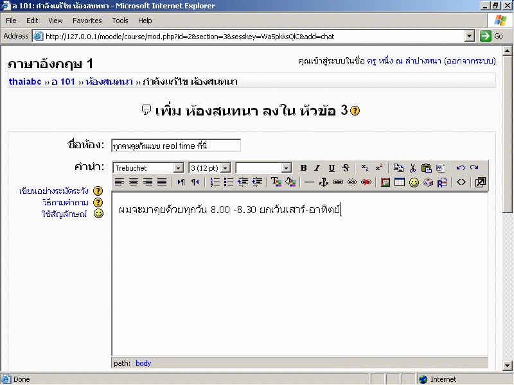The width and height of the screenshot is (514, 385).
Task: Open the user profile link ครู หนึ่ง
Action: [x=404, y=61]
